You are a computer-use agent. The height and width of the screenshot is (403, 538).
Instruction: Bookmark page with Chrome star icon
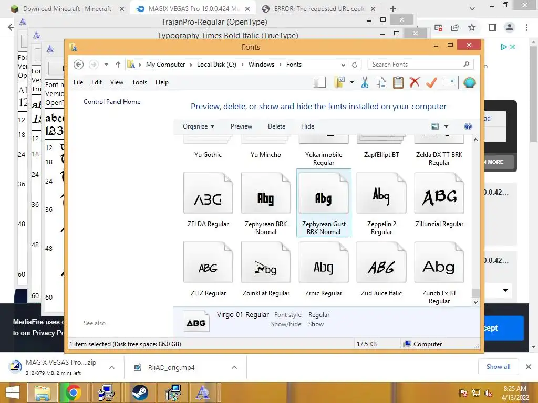point(472,27)
